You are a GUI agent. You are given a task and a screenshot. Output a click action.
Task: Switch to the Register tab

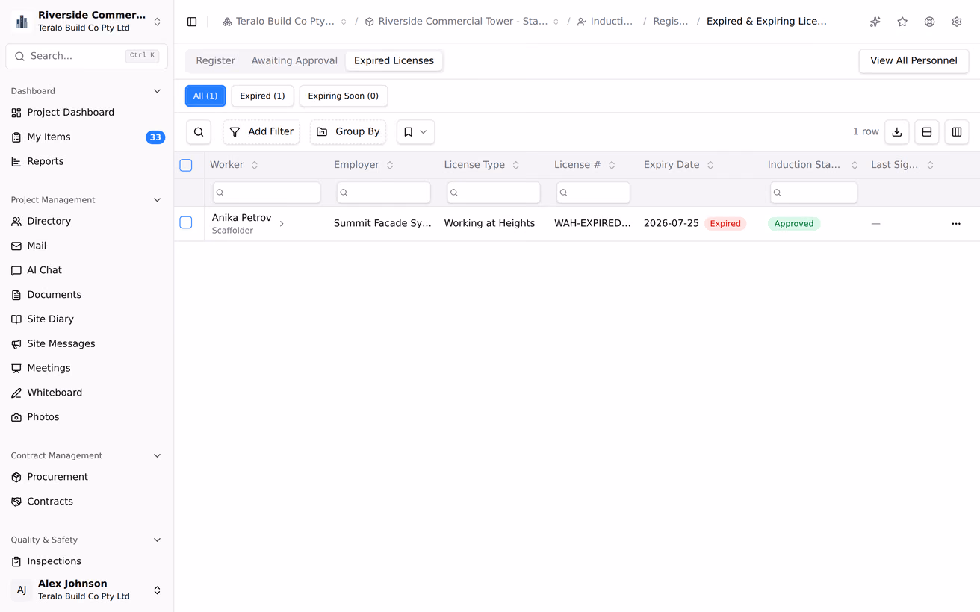tap(216, 61)
